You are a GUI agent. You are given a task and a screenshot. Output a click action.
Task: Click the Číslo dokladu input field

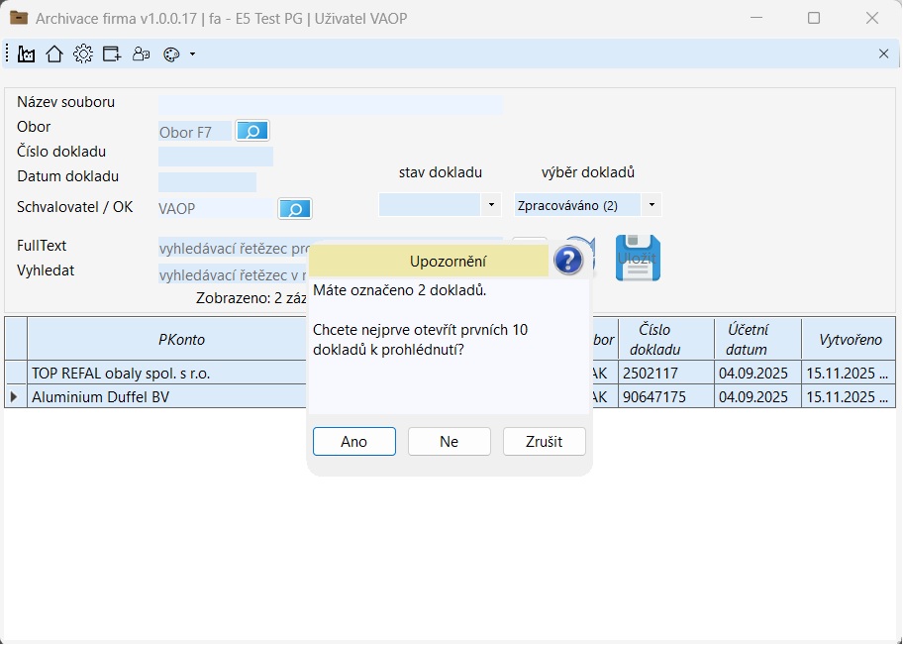[x=215, y=157]
